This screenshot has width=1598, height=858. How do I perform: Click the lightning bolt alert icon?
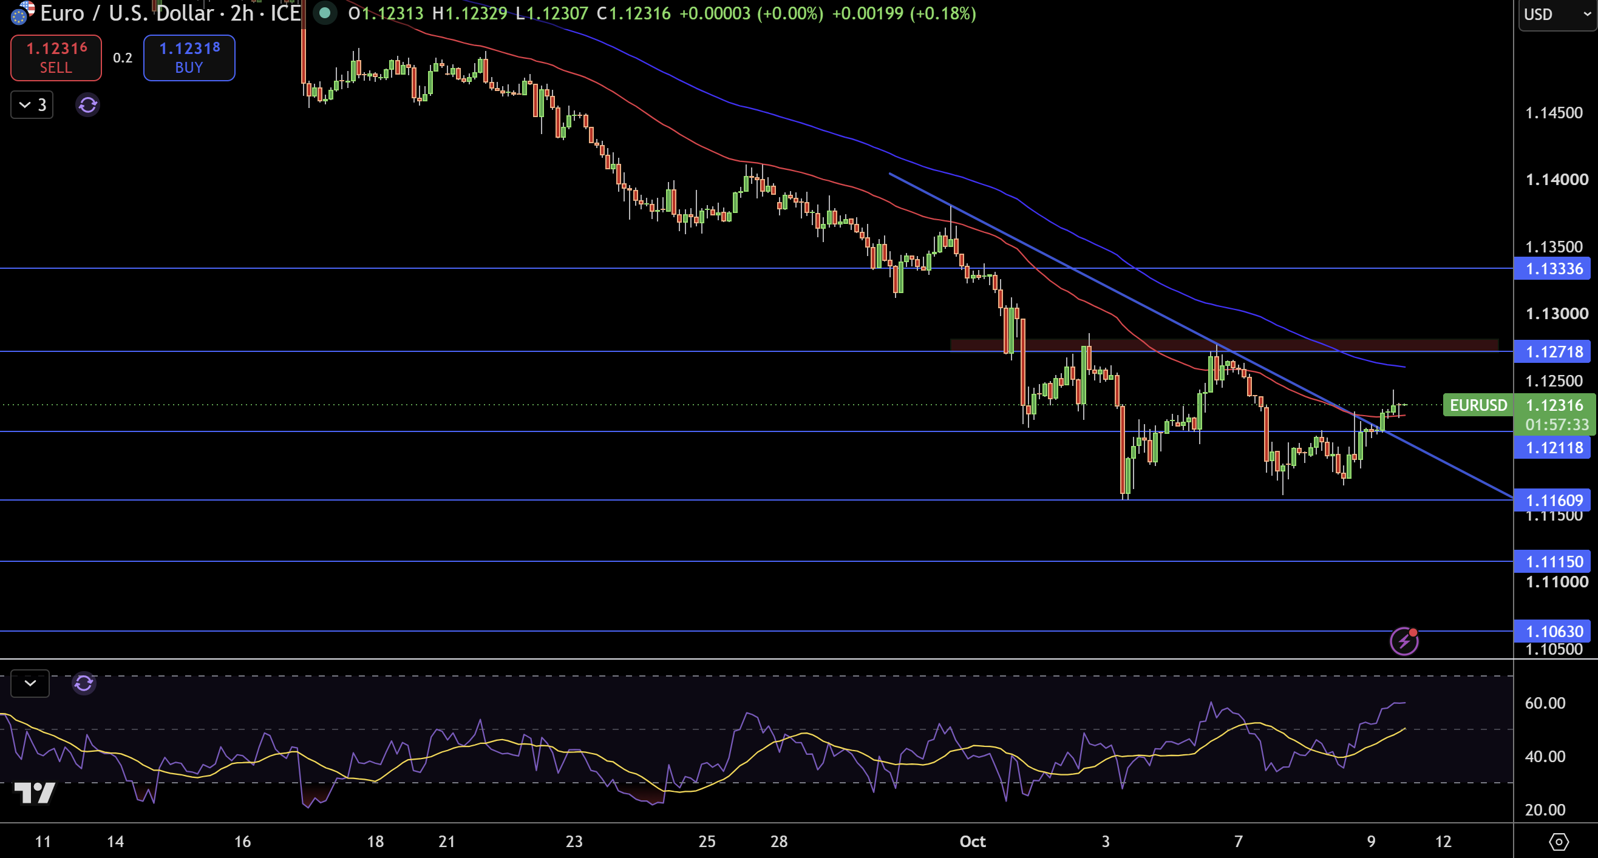click(1404, 641)
